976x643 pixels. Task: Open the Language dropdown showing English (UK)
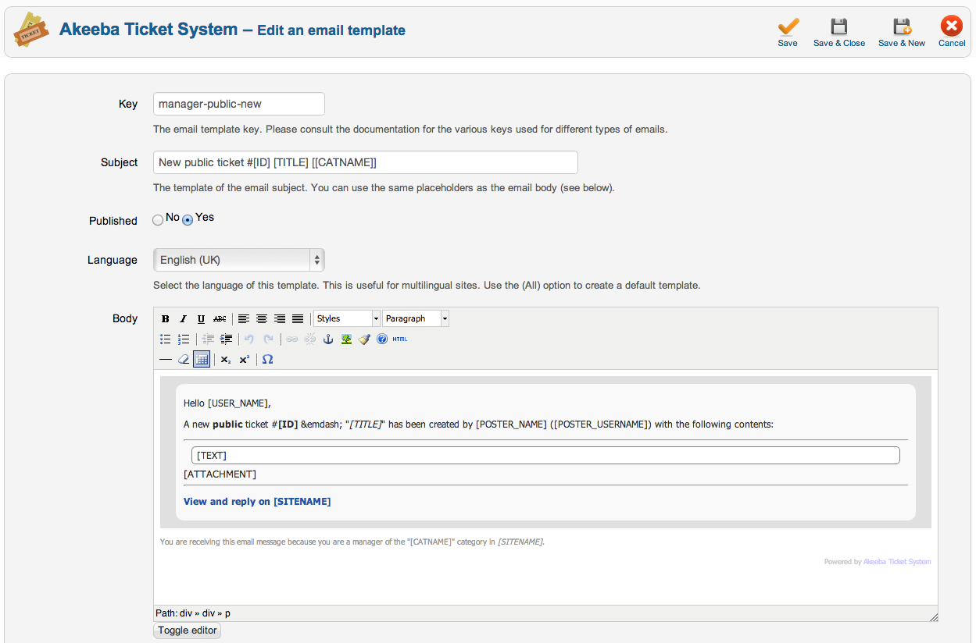[238, 260]
